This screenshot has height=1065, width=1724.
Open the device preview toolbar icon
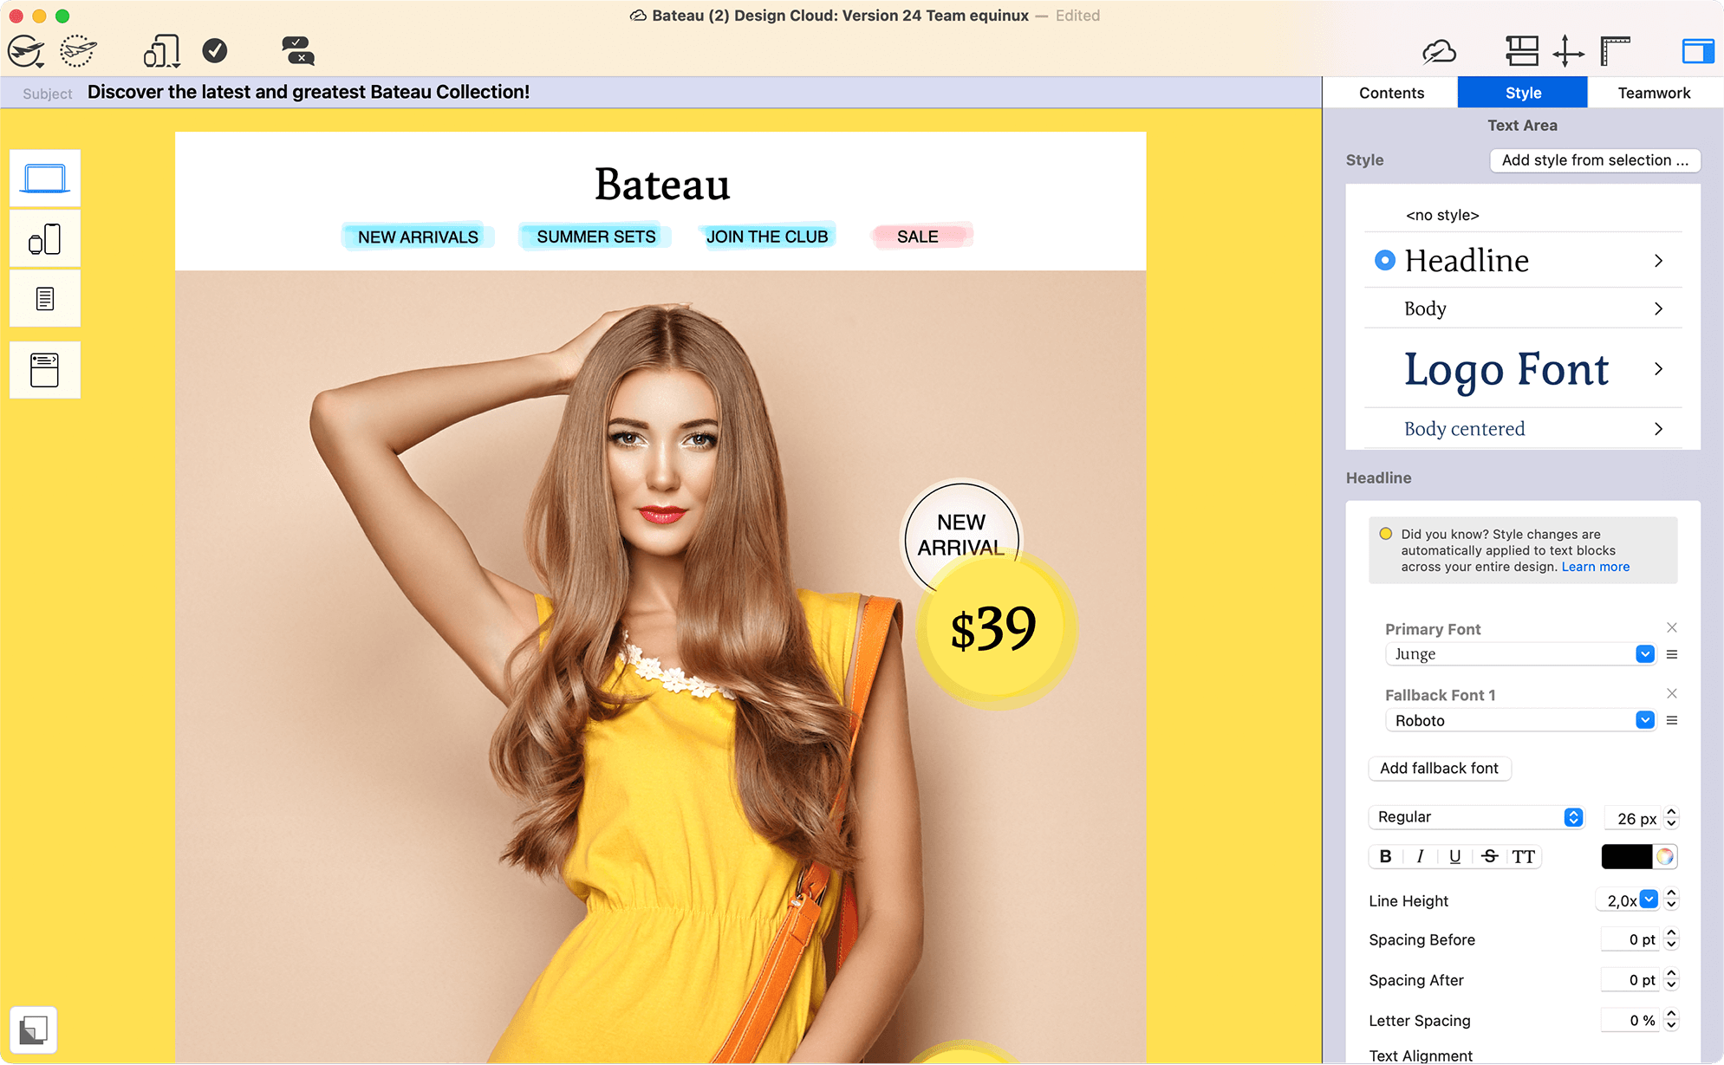[x=161, y=52]
